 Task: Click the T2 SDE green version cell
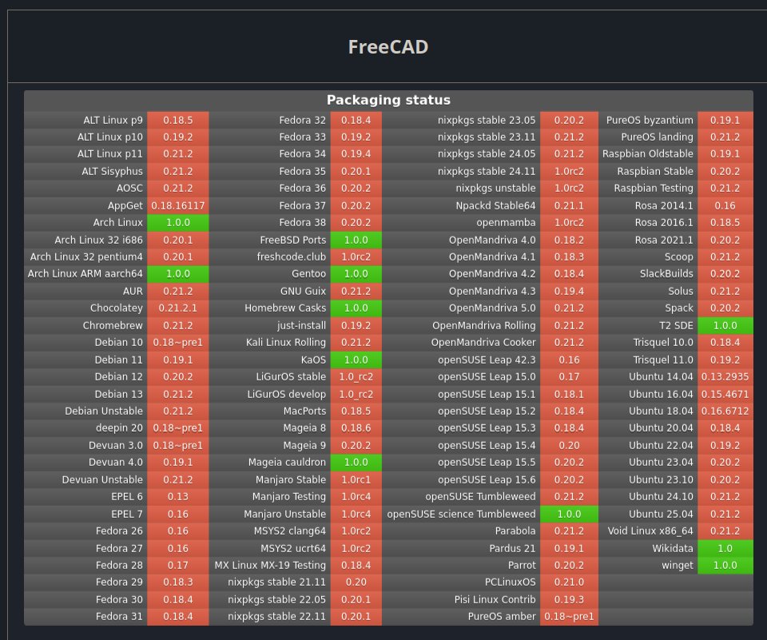pyautogui.click(x=725, y=326)
